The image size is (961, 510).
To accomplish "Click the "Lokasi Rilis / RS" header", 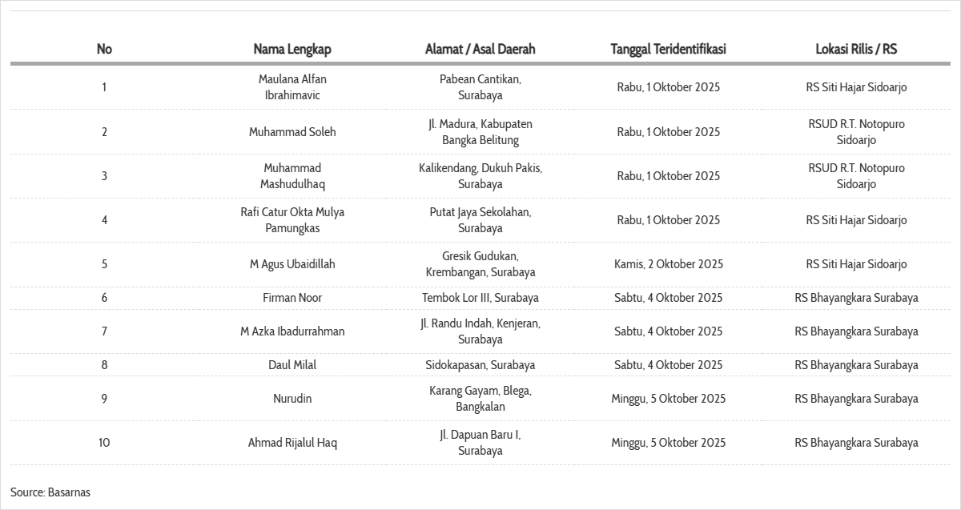I will click(856, 49).
